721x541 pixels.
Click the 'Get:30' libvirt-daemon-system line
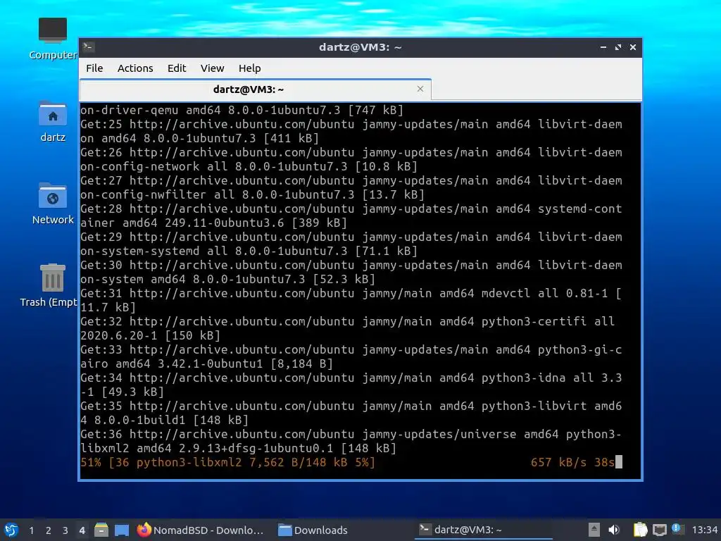(x=351, y=272)
